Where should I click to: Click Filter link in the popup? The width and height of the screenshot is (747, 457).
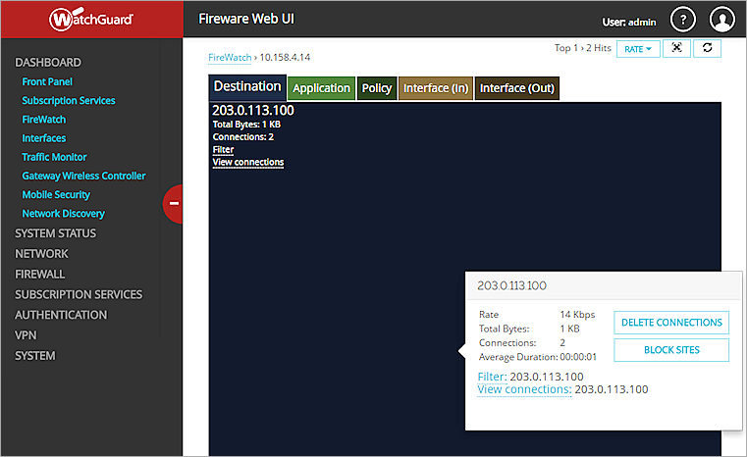pyautogui.click(x=492, y=377)
